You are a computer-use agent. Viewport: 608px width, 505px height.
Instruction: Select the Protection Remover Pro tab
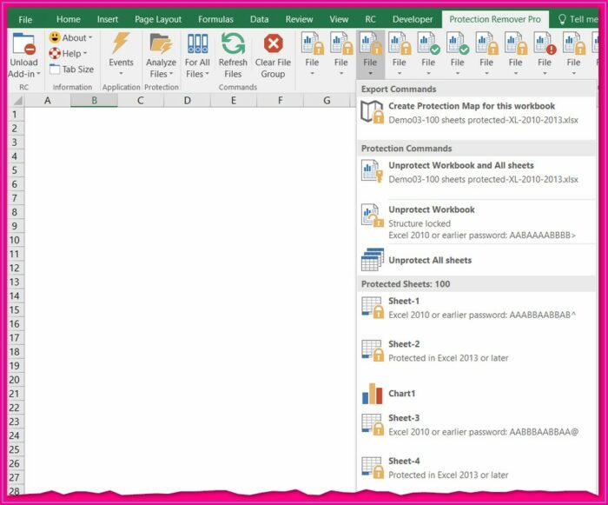(x=495, y=19)
